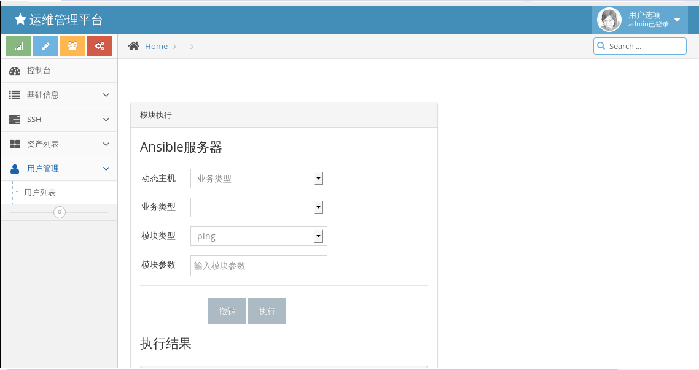Focus the 模块参数 input field

pyautogui.click(x=259, y=265)
